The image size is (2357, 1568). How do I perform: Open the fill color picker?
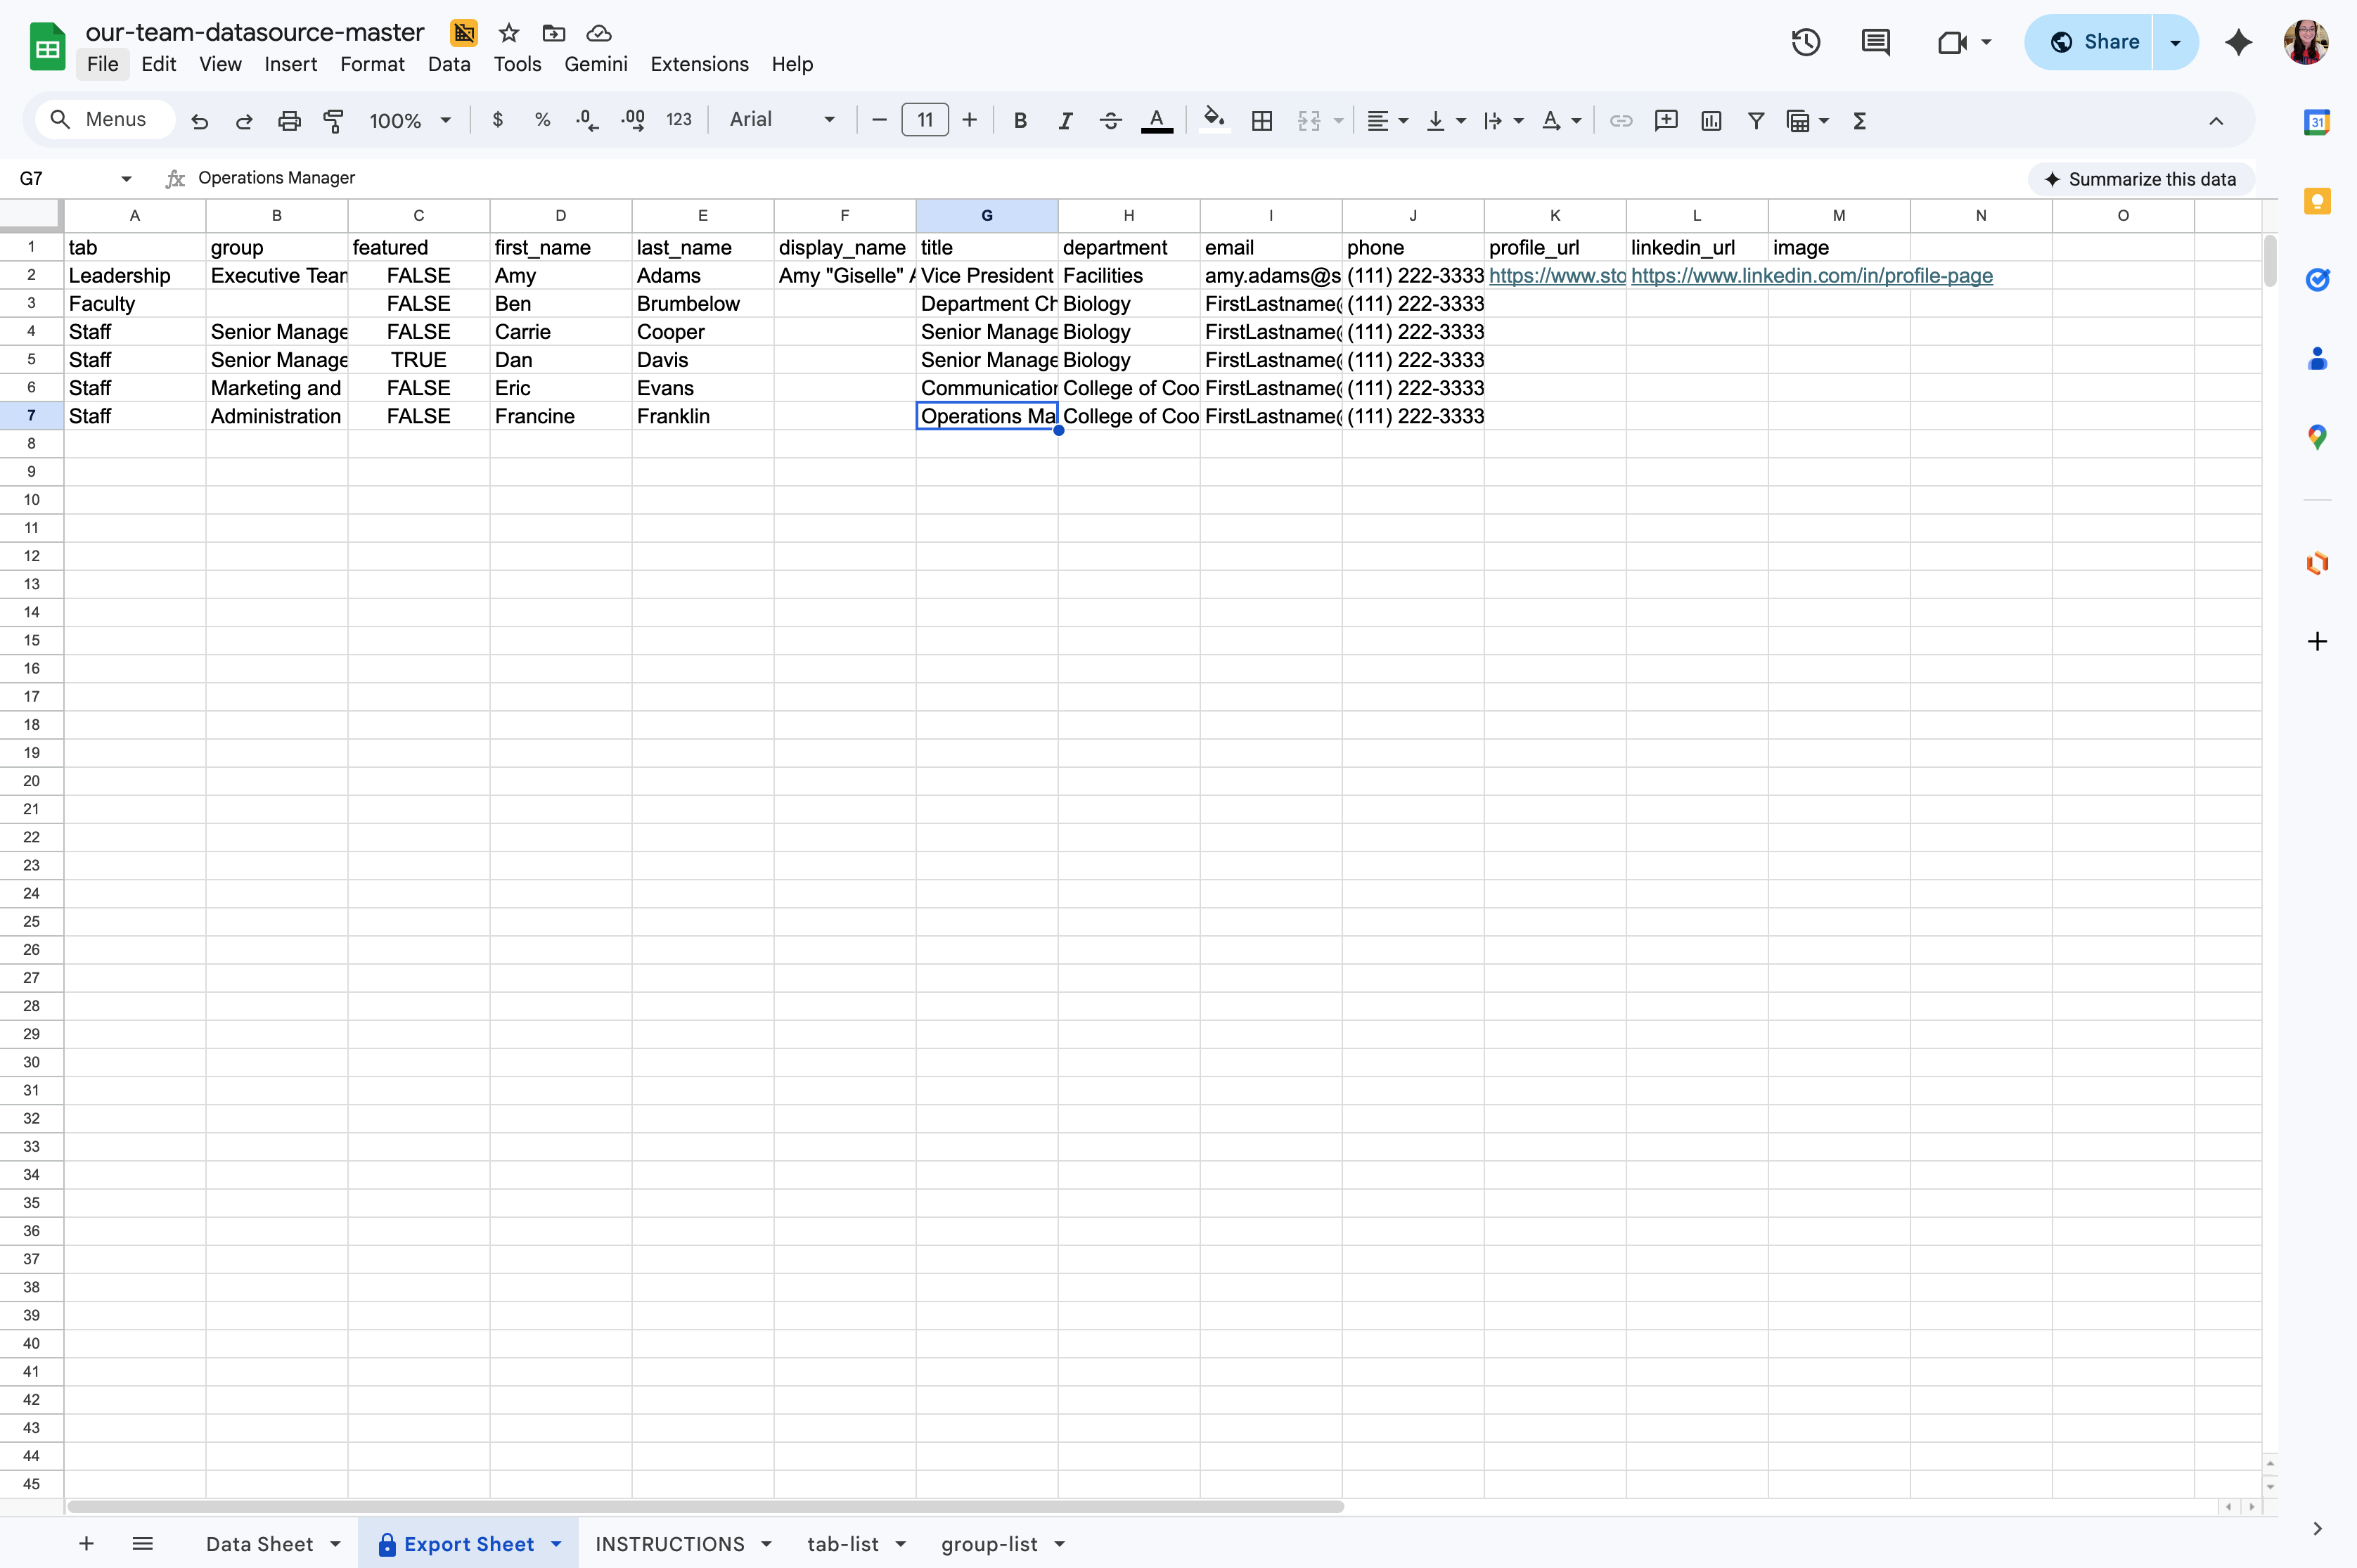point(1214,121)
